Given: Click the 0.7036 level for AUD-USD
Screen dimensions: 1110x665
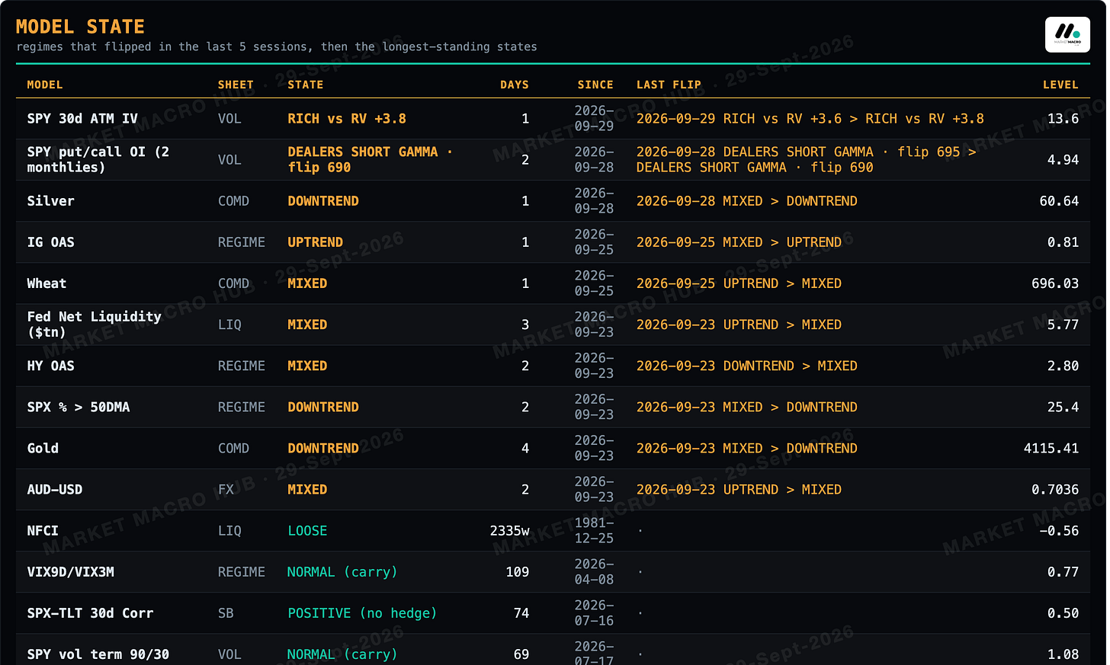Looking at the screenshot, I should click(1055, 489).
